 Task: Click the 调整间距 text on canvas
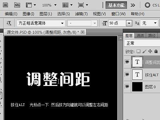pos(58,79)
